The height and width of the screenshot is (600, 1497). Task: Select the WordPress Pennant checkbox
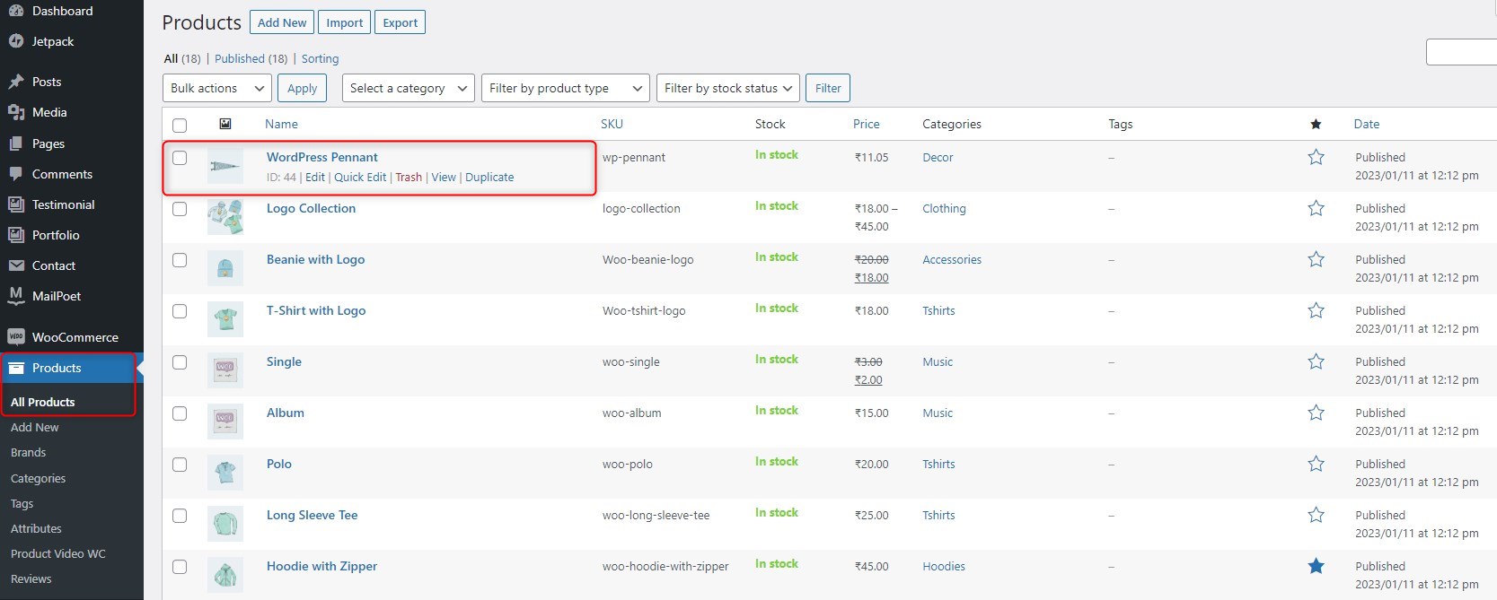(180, 157)
